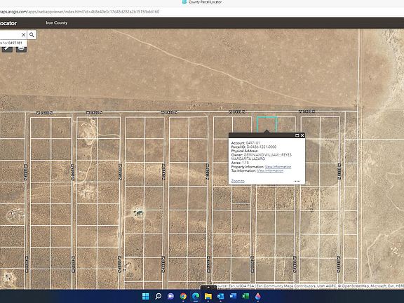Maximize the parcel info popup
404x303 pixels.
pos(297,135)
